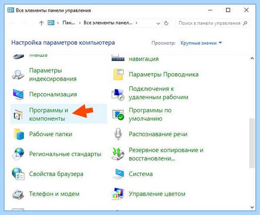Click the remote desktop connections icon
Image resolution: width=260 pixels, height=215 pixels.
tap(118, 94)
